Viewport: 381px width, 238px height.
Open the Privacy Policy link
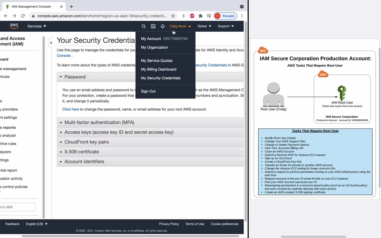[169, 224]
